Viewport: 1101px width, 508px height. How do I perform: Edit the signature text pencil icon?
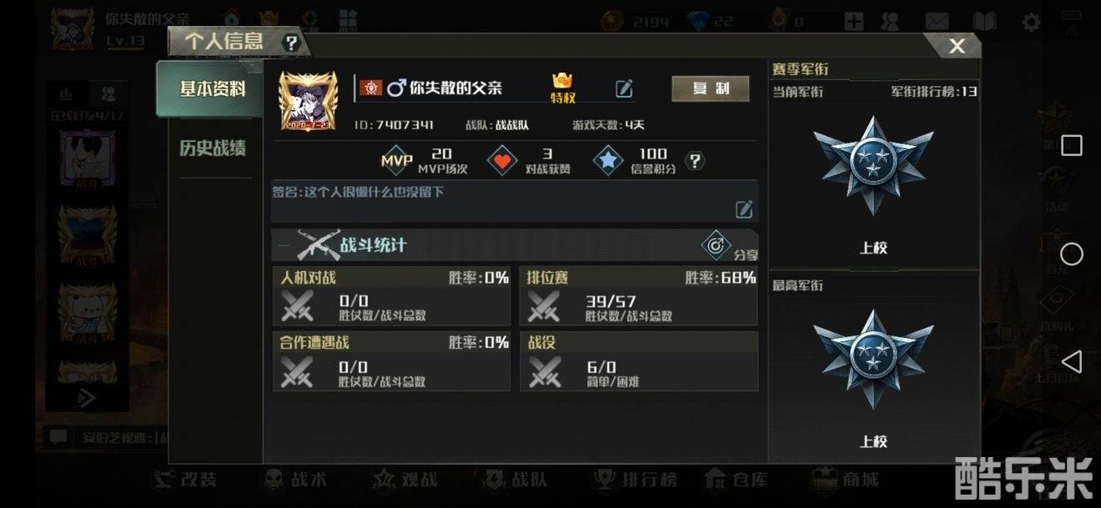click(744, 209)
